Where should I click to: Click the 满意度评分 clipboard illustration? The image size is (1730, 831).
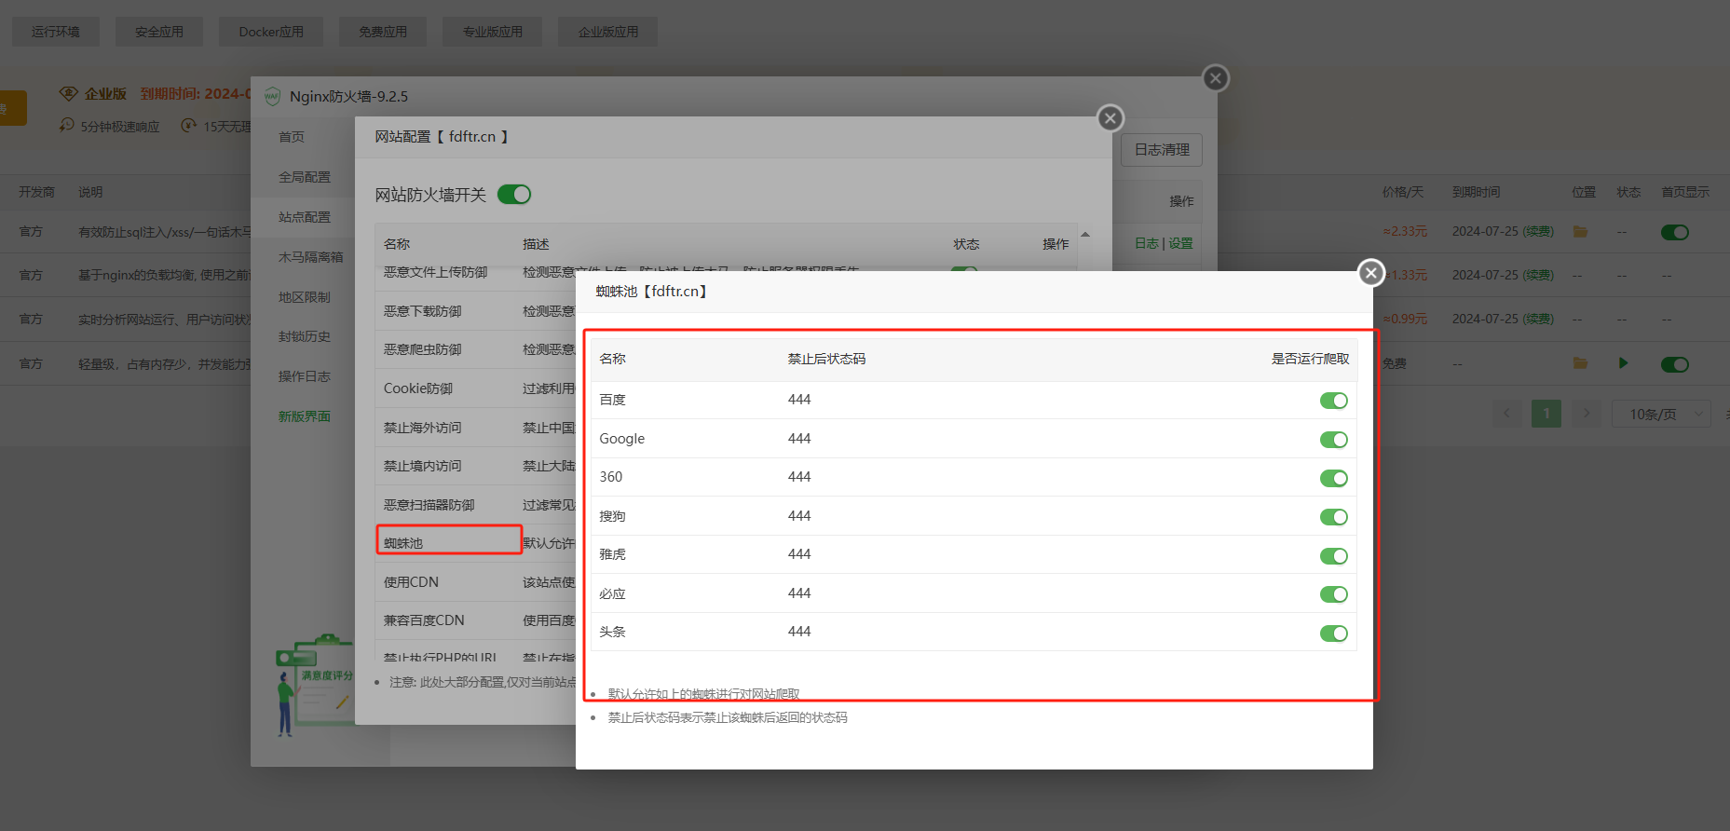[x=316, y=686]
